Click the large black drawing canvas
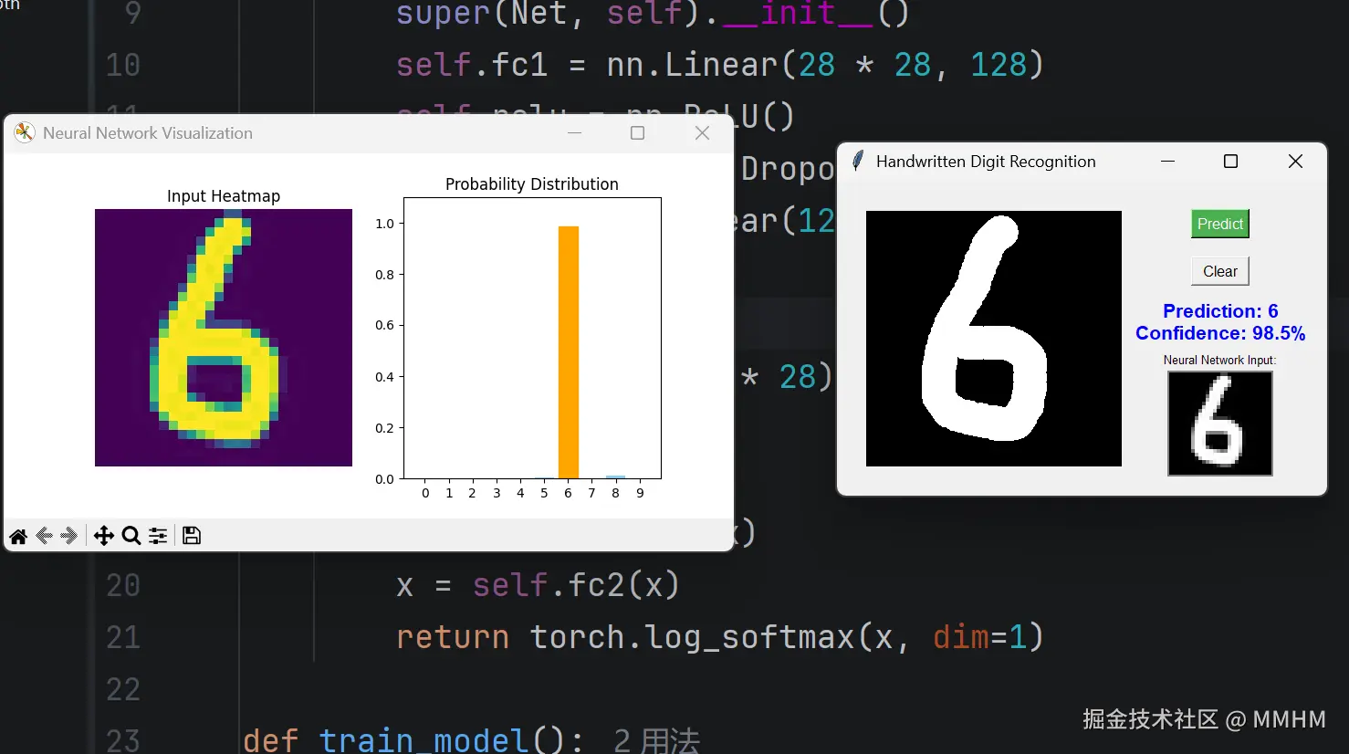The width and height of the screenshot is (1349, 754). click(993, 339)
